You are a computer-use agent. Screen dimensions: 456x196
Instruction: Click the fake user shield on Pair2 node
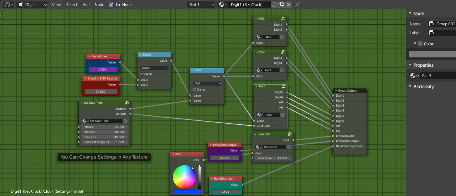[281, 70]
